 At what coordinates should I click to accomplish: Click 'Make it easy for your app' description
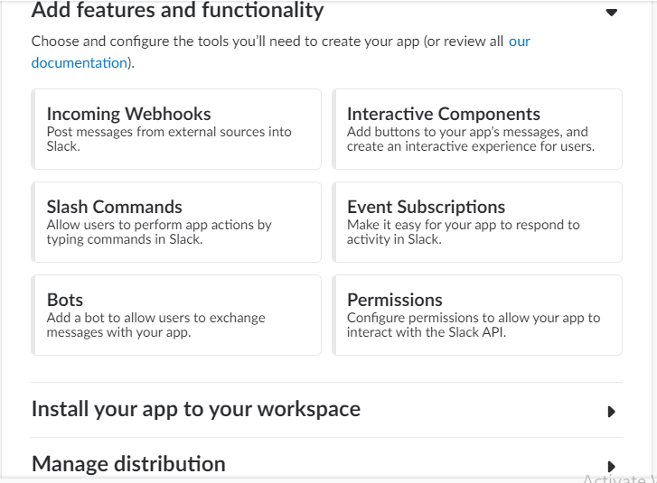pyautogui.click(x=464, y=232)
